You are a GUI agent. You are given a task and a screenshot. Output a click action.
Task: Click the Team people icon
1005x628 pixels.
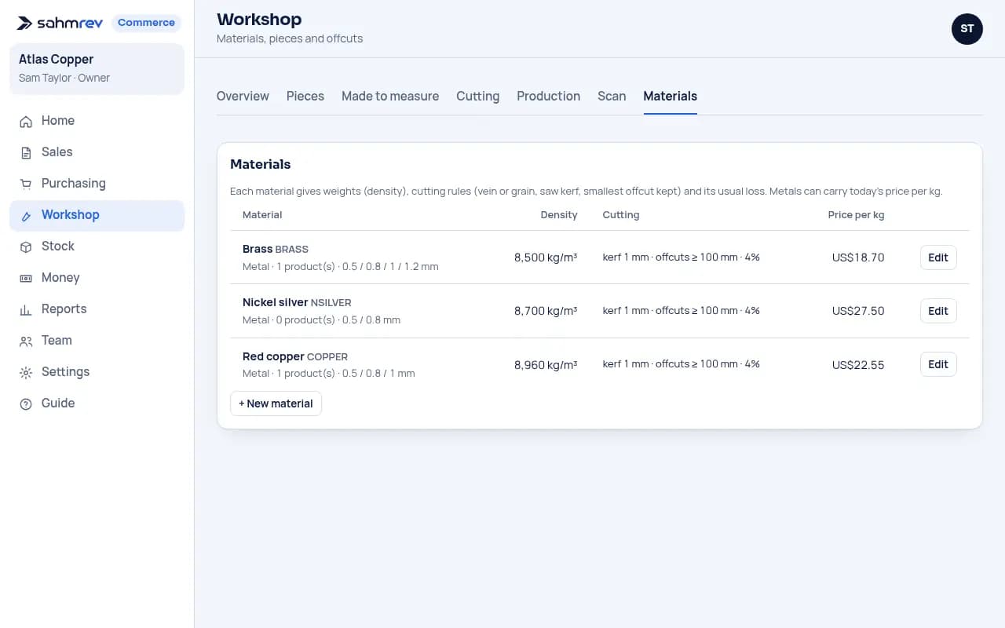point(26,341)
